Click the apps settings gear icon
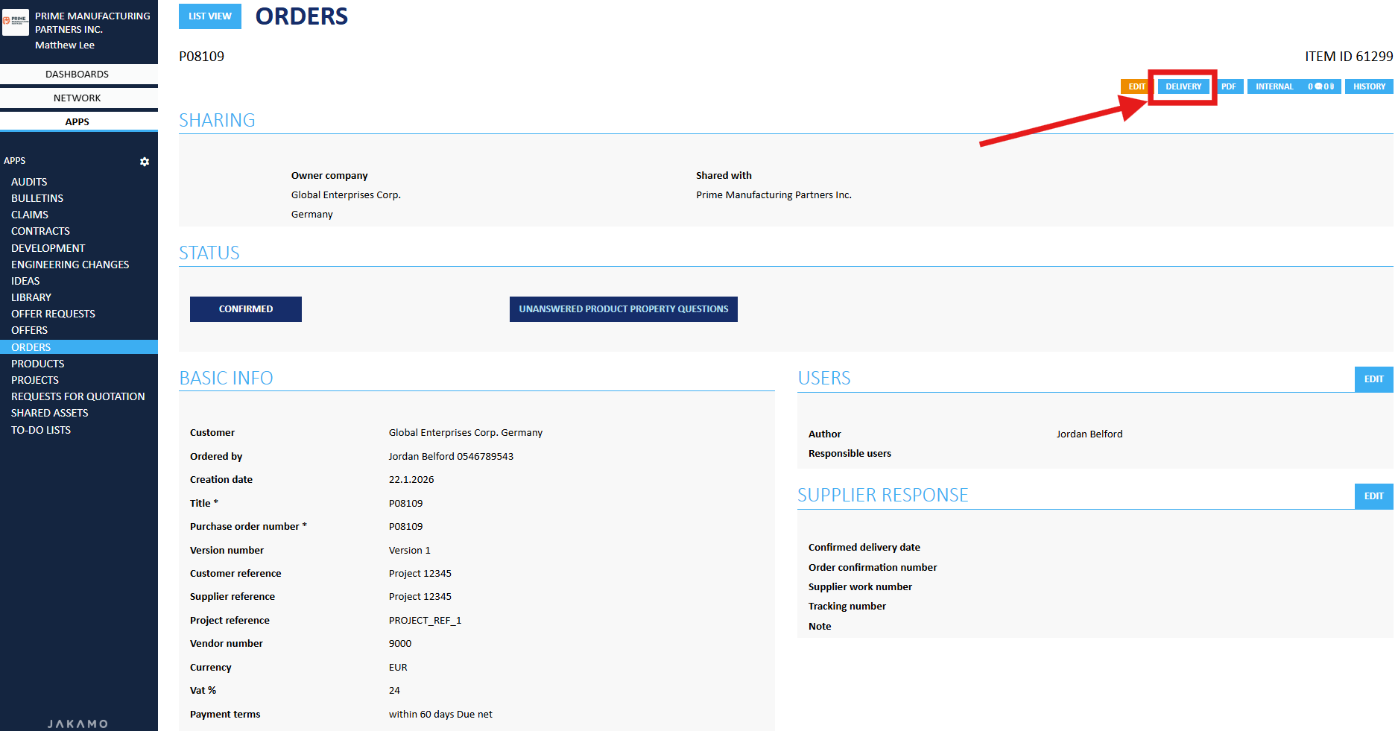Screen dimensions: 1398x731 (145, 162)
